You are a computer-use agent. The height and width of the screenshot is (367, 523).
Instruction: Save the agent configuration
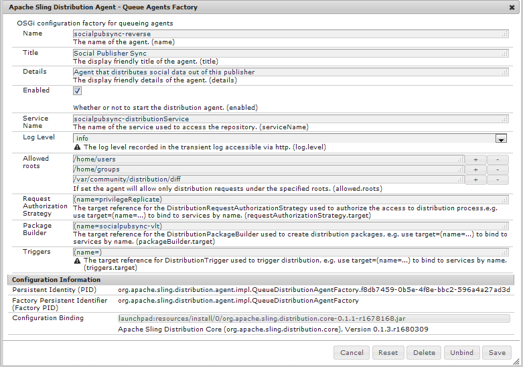coord(497,353)
